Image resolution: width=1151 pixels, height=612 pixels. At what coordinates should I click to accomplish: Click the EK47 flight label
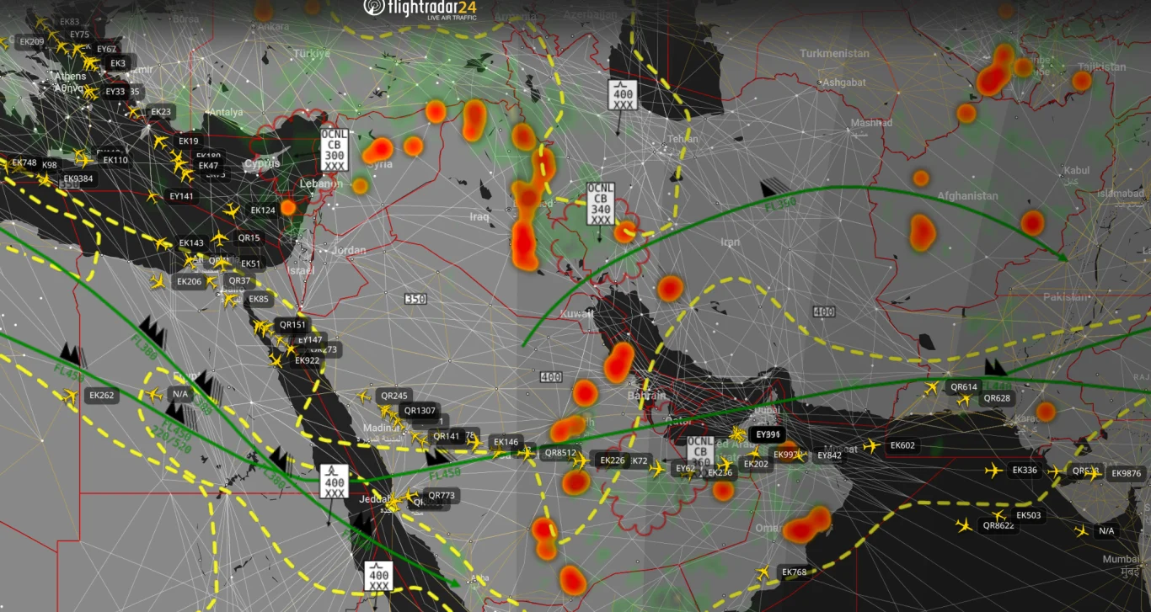pyautogui.click(x=208, y=166)
